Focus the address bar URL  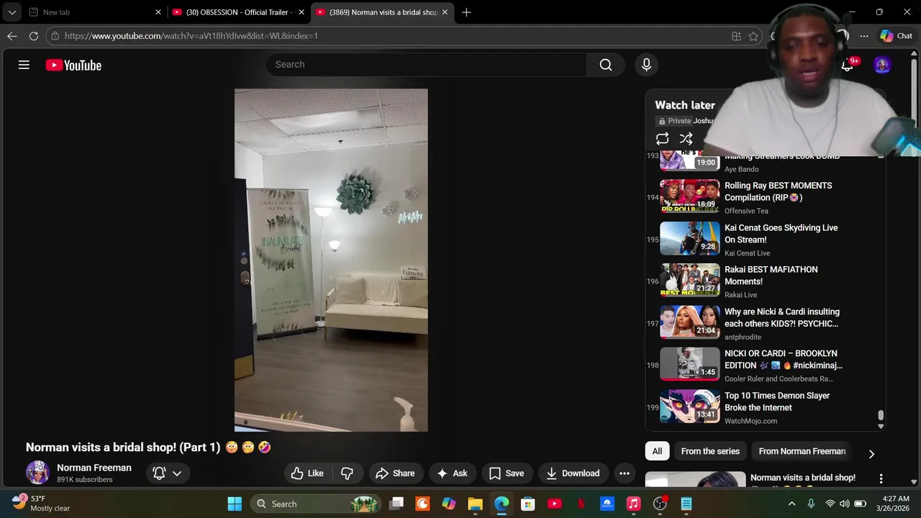click(x=389, y=36)
